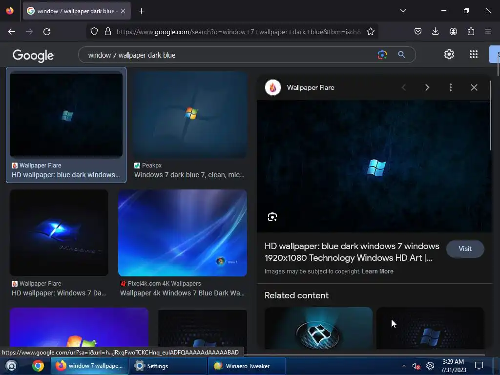
Task: Open a new browser tab
Action: tap(141, 11)
